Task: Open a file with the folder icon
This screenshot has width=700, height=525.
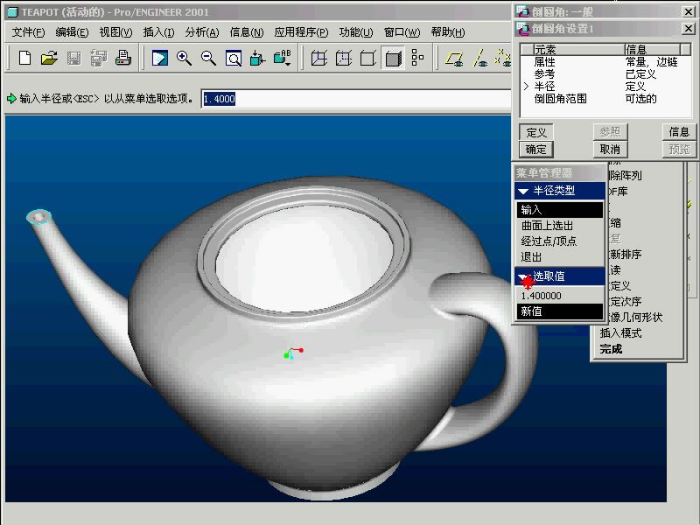Action: tap(49, 59)
